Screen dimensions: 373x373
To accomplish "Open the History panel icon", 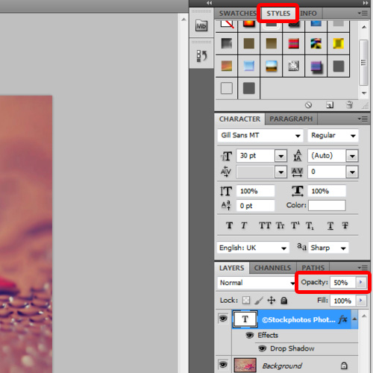I will pos(201,56).
